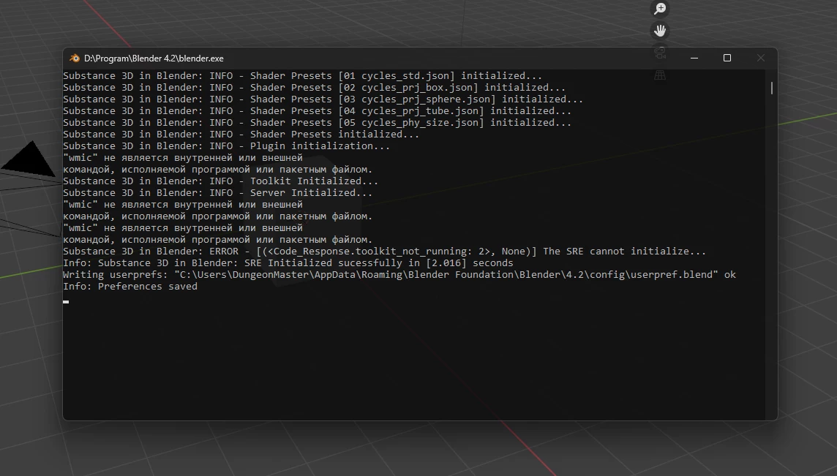Image resolution: width=837 pixels, height=476 pixels.
Task: Click the 'Server Initialized...' log line
Action: coord(218,192)
